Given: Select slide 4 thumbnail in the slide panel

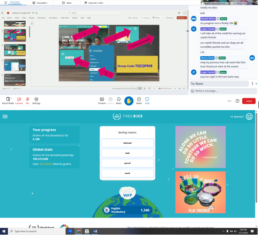Looking at the screenshot, I should [x=15, y=50].
